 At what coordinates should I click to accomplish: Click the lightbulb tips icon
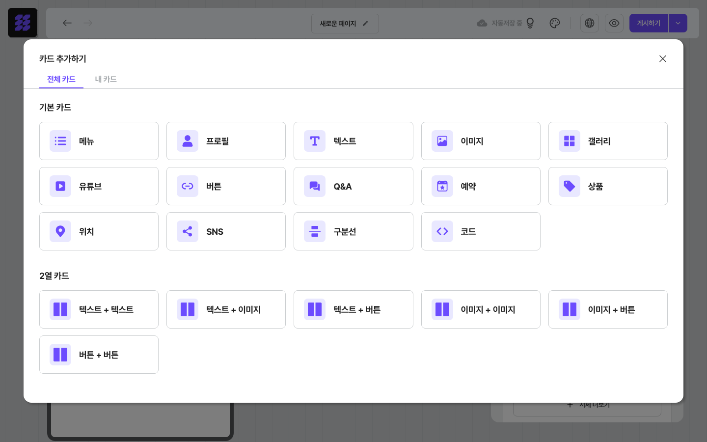point(530,23)
